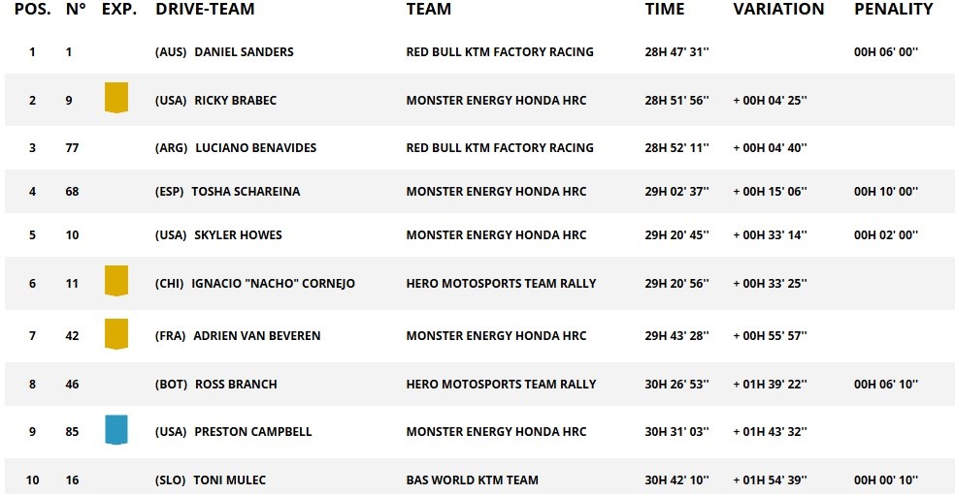The width and height of the screenshot is (955, 495).
Task: Click Tosha Schareina's 00H 10' 00'' penalty
Action: click(x=886, y=192)
